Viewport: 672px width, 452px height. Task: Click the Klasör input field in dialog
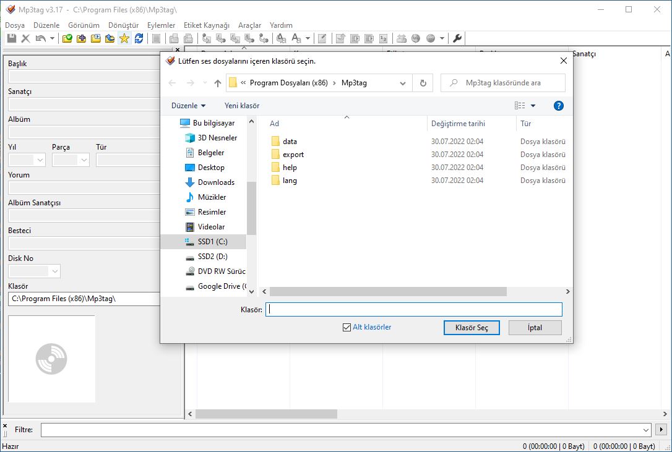point(413,309)
